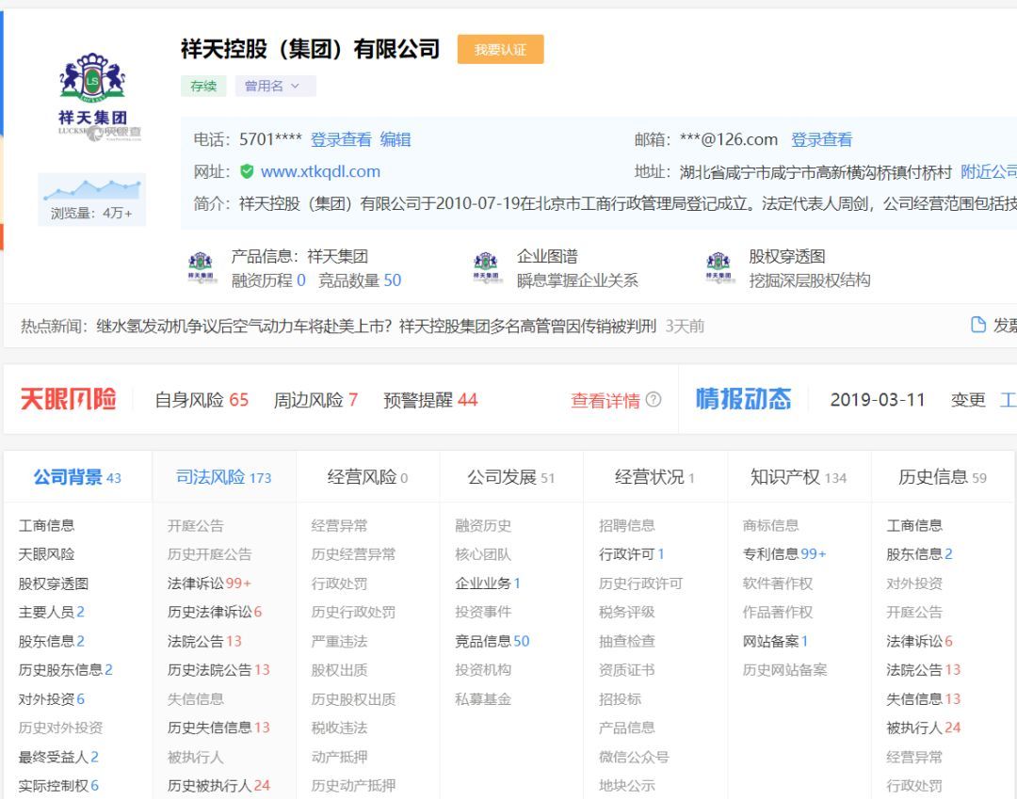Click 预警提醒 44 indicator
Image resolution: width=1017 pixels, height=799 pixels.
430,400
